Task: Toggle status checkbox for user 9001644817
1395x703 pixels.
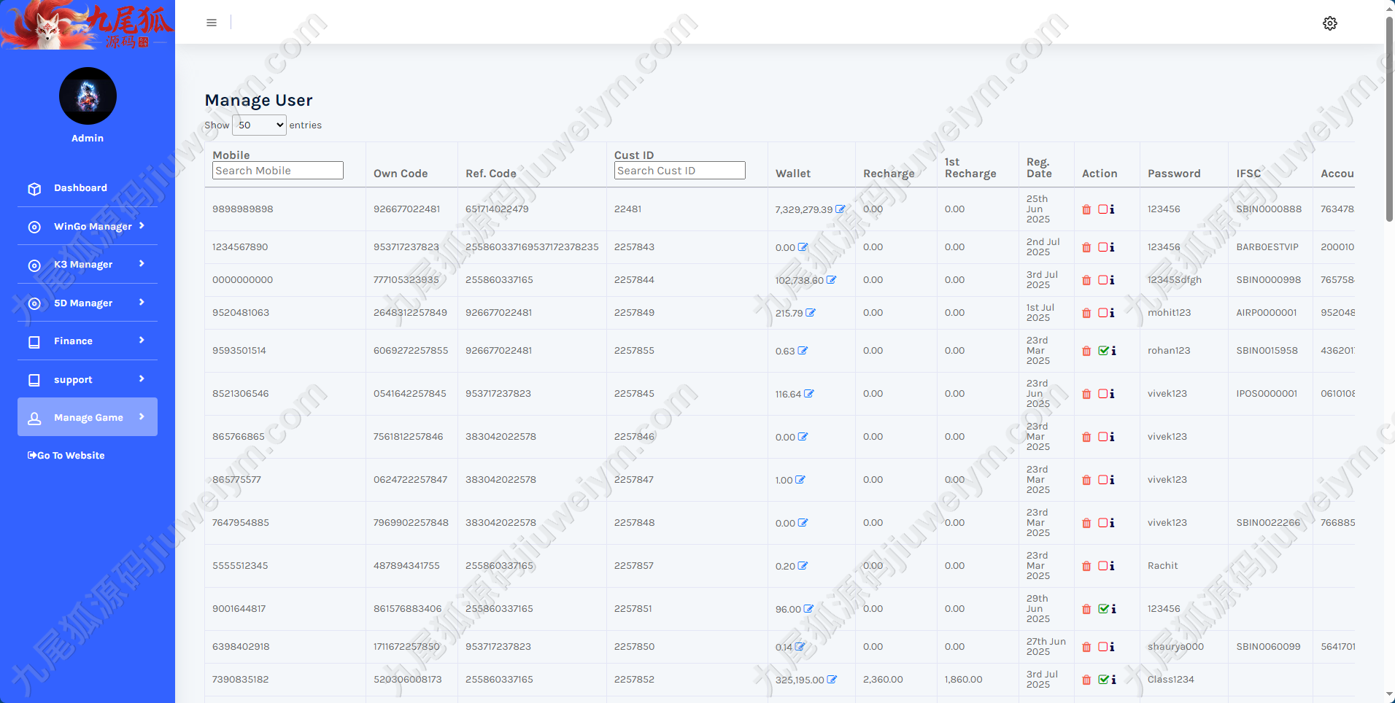Action: point(1103,609)
